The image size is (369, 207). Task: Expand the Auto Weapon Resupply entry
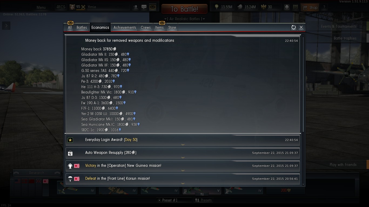pyautogui.click(x=183, y=153)
